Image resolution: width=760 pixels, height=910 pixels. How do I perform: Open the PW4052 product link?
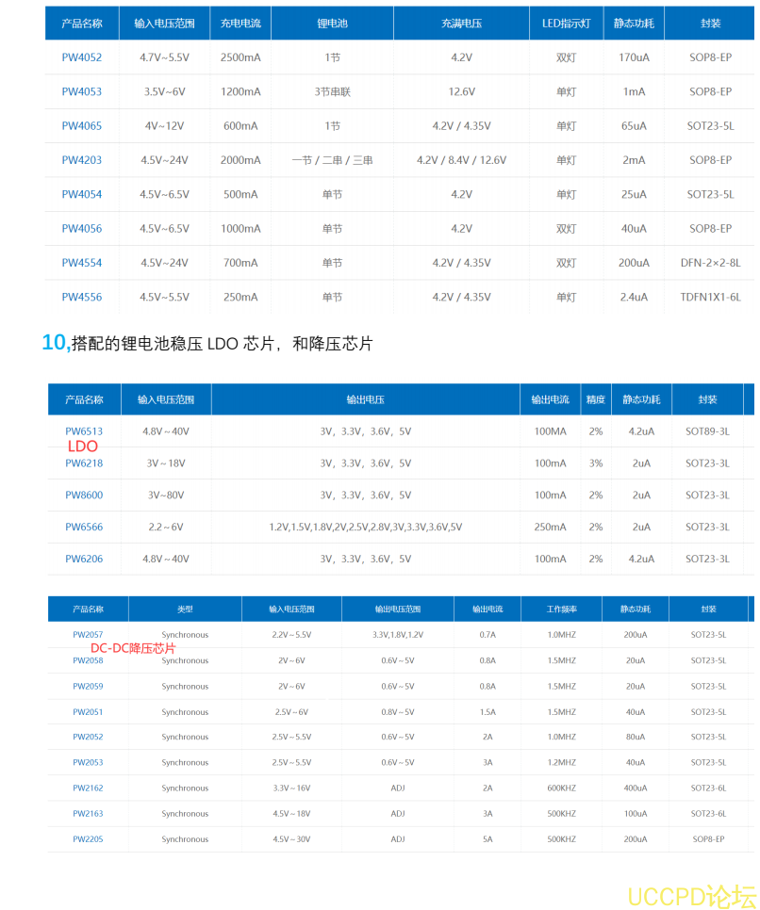[80, 57]
